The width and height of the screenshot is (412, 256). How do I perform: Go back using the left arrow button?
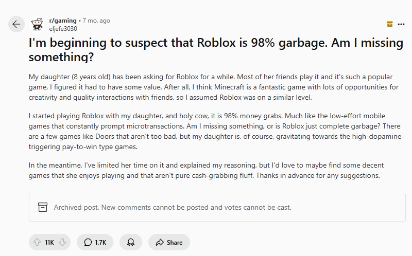click(x=16, y=24)
